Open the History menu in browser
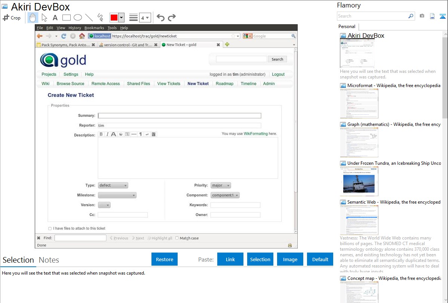This screenshot has height=303, width=448. [x=74, y=28]
